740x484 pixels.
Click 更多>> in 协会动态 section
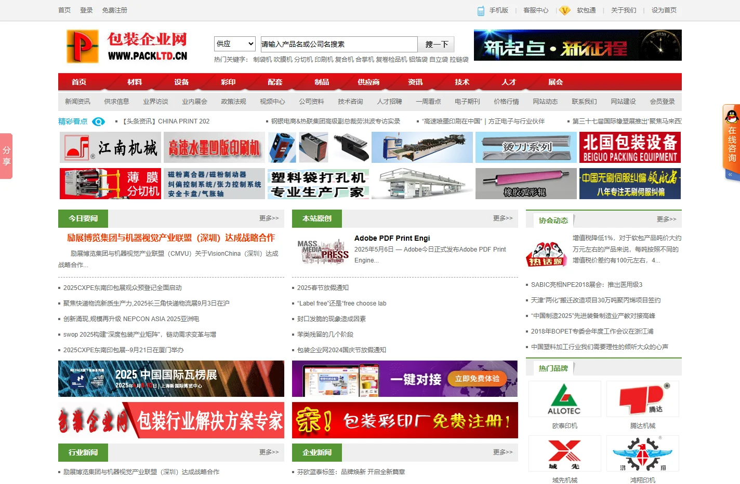click(x=667, y=219)
